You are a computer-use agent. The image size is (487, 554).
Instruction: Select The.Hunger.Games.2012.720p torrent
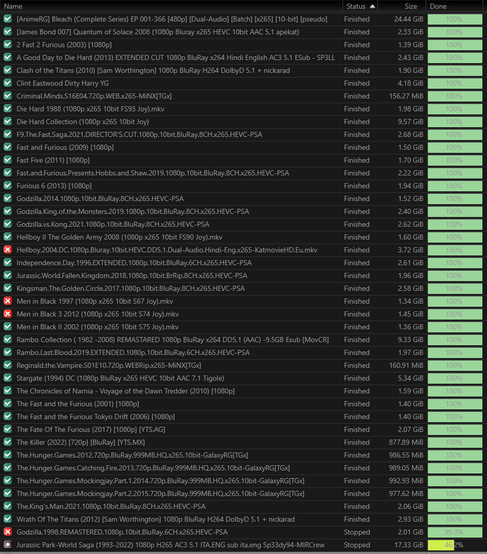(x=132, y=455)
